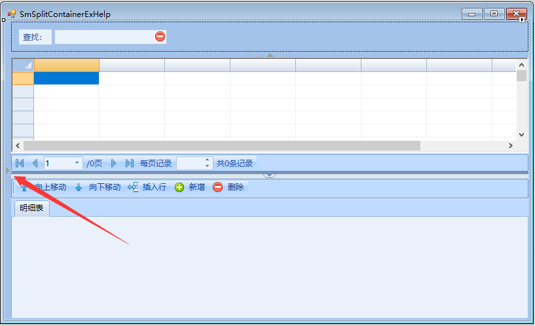Screen dimensions: 535x326
Task: Click form smart tag arrow glyph
Action: click(x=522, y=20)
